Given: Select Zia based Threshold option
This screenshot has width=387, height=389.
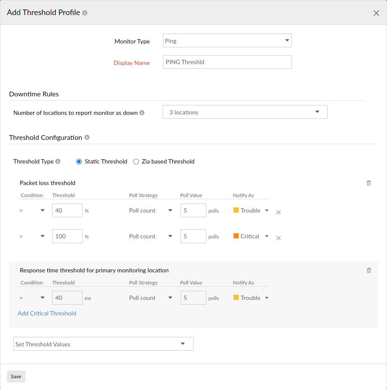Looking at the screenshot, I should point(136,162).
